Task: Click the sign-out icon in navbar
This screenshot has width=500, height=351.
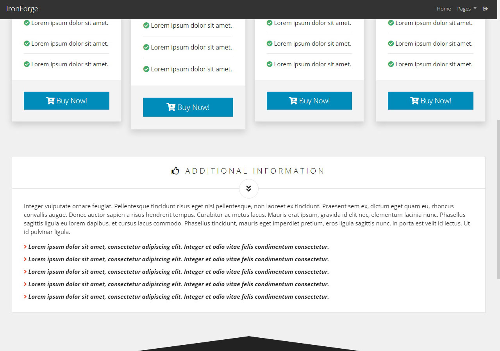Action: 485,9
